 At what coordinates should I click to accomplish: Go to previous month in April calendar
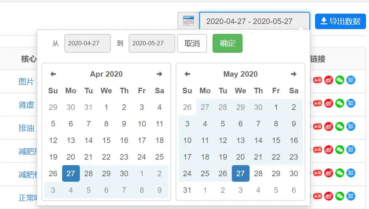click(x=53, y=74)
